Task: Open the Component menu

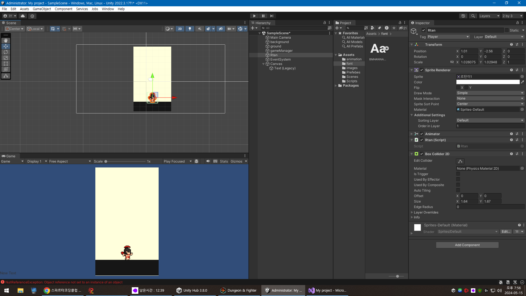Action: (x=64, y=9)
